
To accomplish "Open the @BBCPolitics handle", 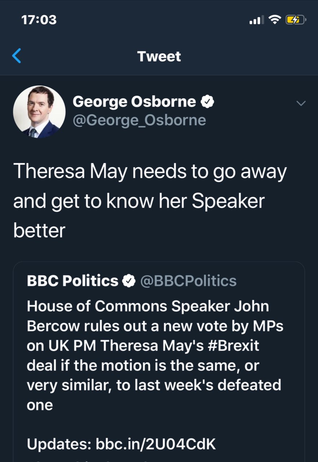I will [x=188, y=281].
